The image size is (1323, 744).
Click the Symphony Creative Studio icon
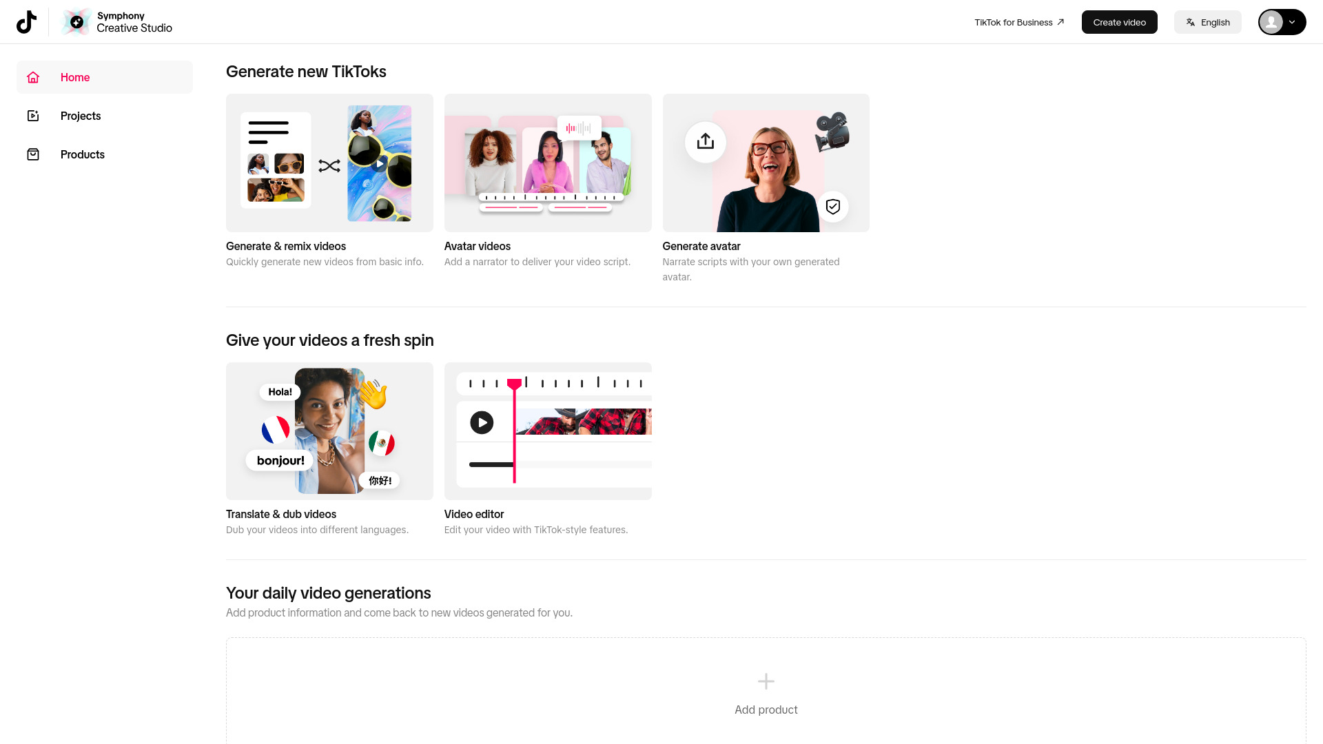point(76,22)
